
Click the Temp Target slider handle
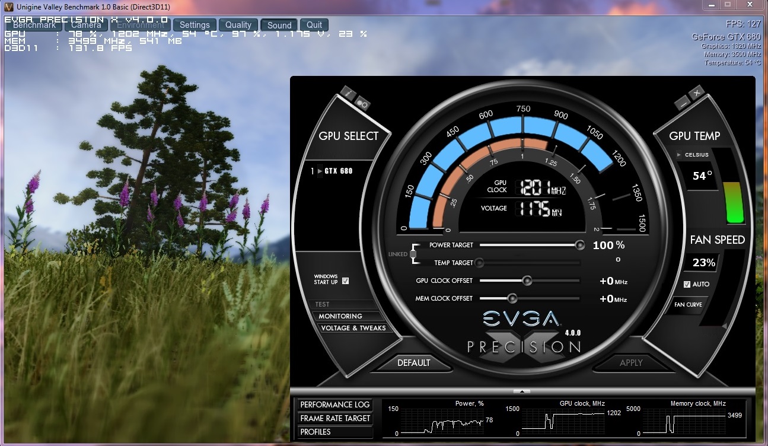click(x=479, y=263)
